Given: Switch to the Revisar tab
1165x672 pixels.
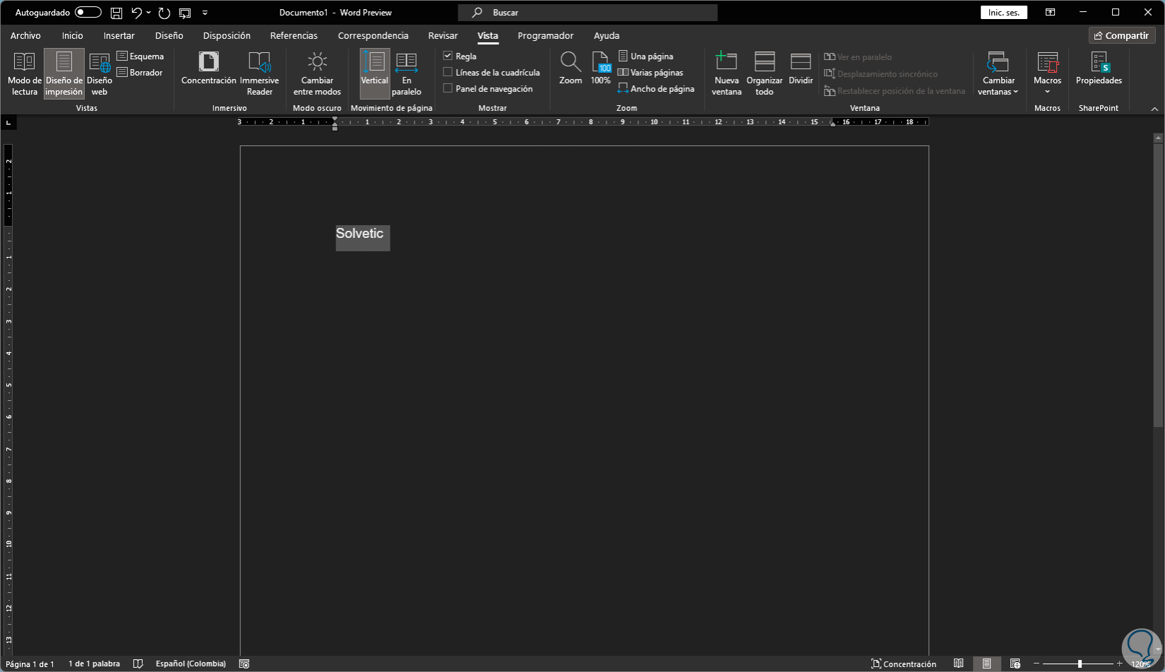Looking at the screenshot, I should pyautogui.click(x=443, y=35).
